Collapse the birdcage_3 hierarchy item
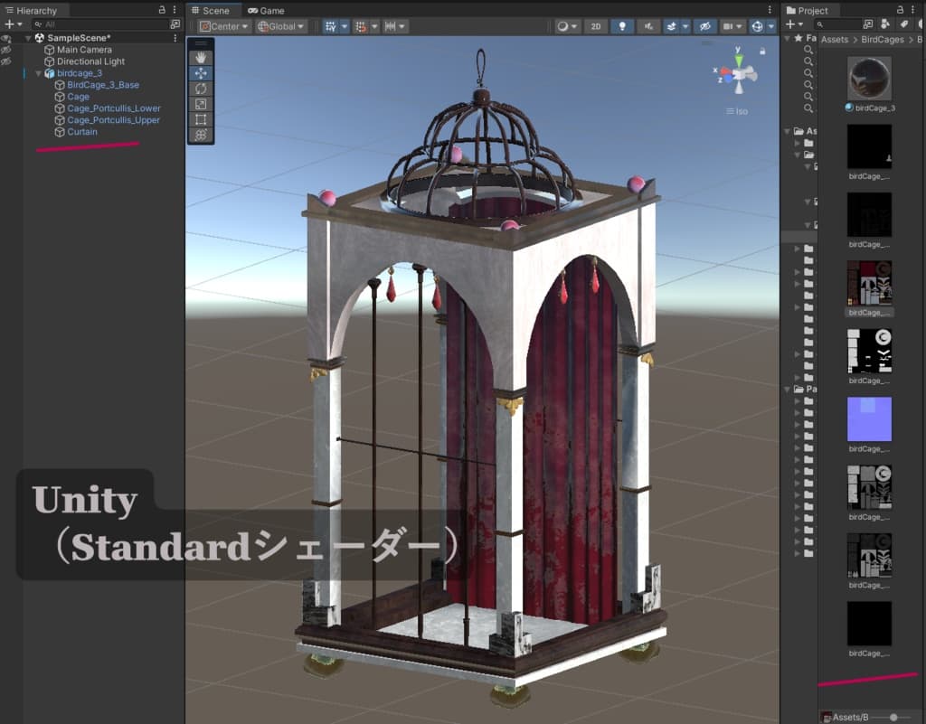926x724 pixels. [x=38, y=73]
